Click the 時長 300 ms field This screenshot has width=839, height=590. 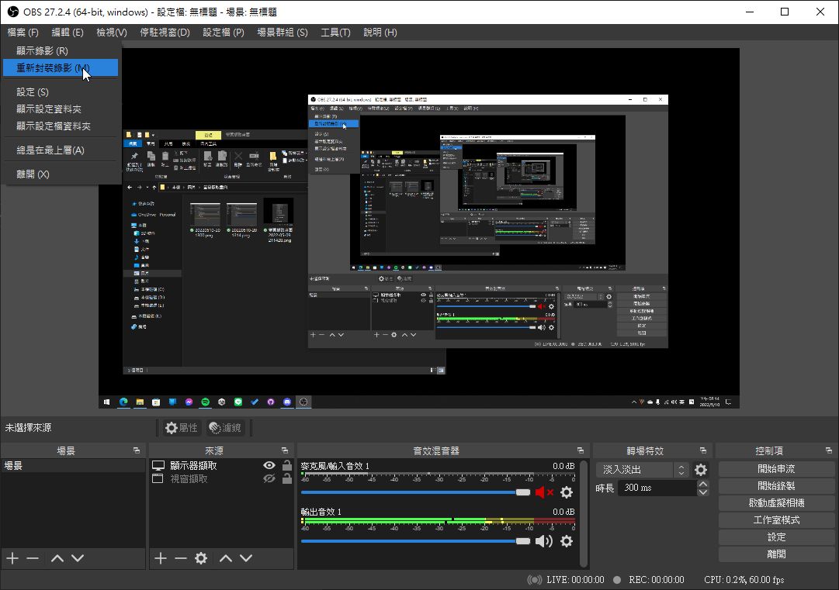tap(657, 488)
